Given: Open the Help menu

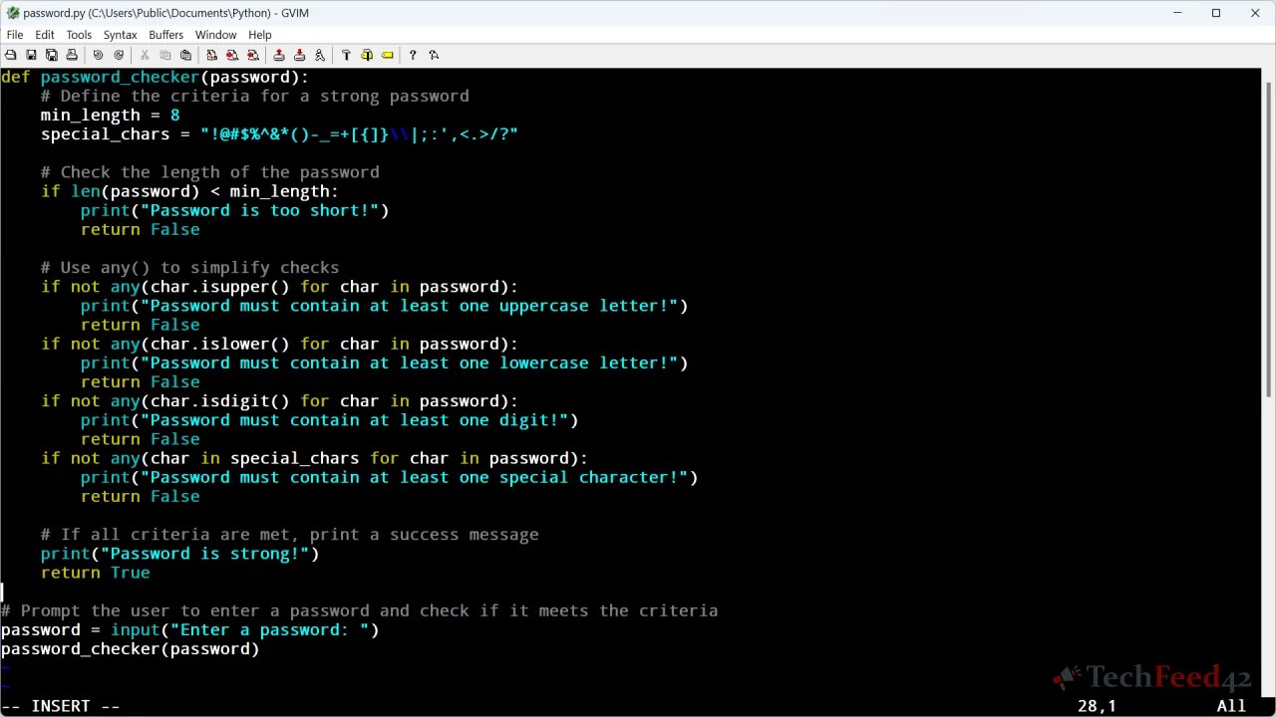Looking at the screenshot, I should (260, 35).
